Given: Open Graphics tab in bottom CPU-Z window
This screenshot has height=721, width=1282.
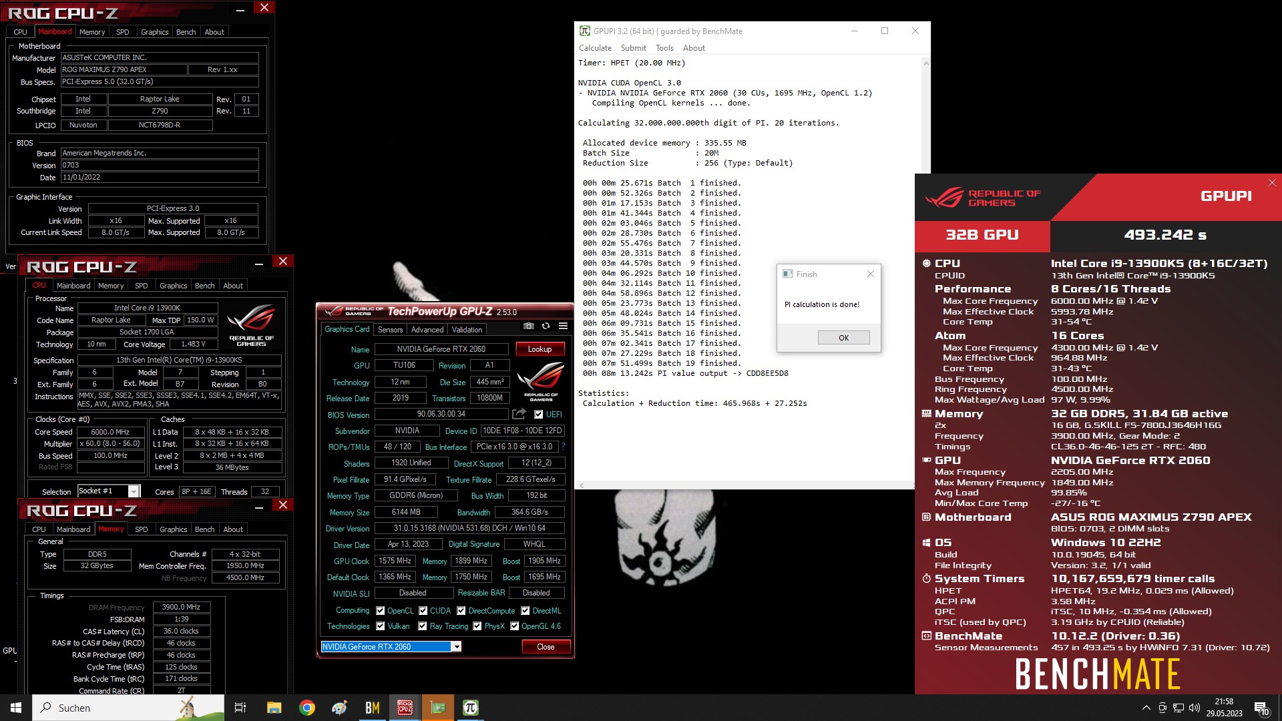Looking at the screenshot, I should click(x=173, y=529).
